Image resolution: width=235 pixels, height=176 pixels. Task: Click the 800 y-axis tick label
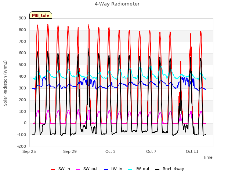22,30
